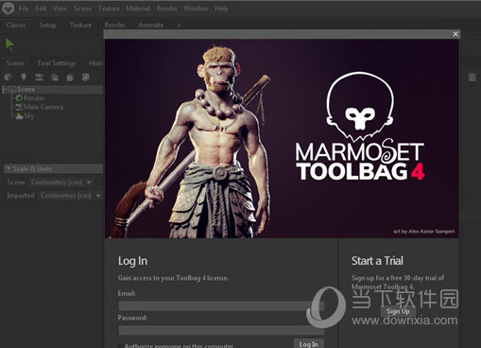Open the Edit menu
481x348 pixels.
click(x=41, y=9)
